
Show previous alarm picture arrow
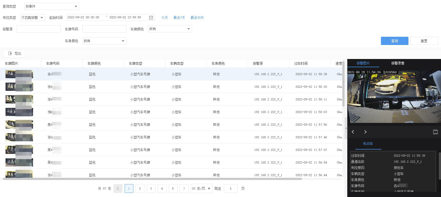353,132
